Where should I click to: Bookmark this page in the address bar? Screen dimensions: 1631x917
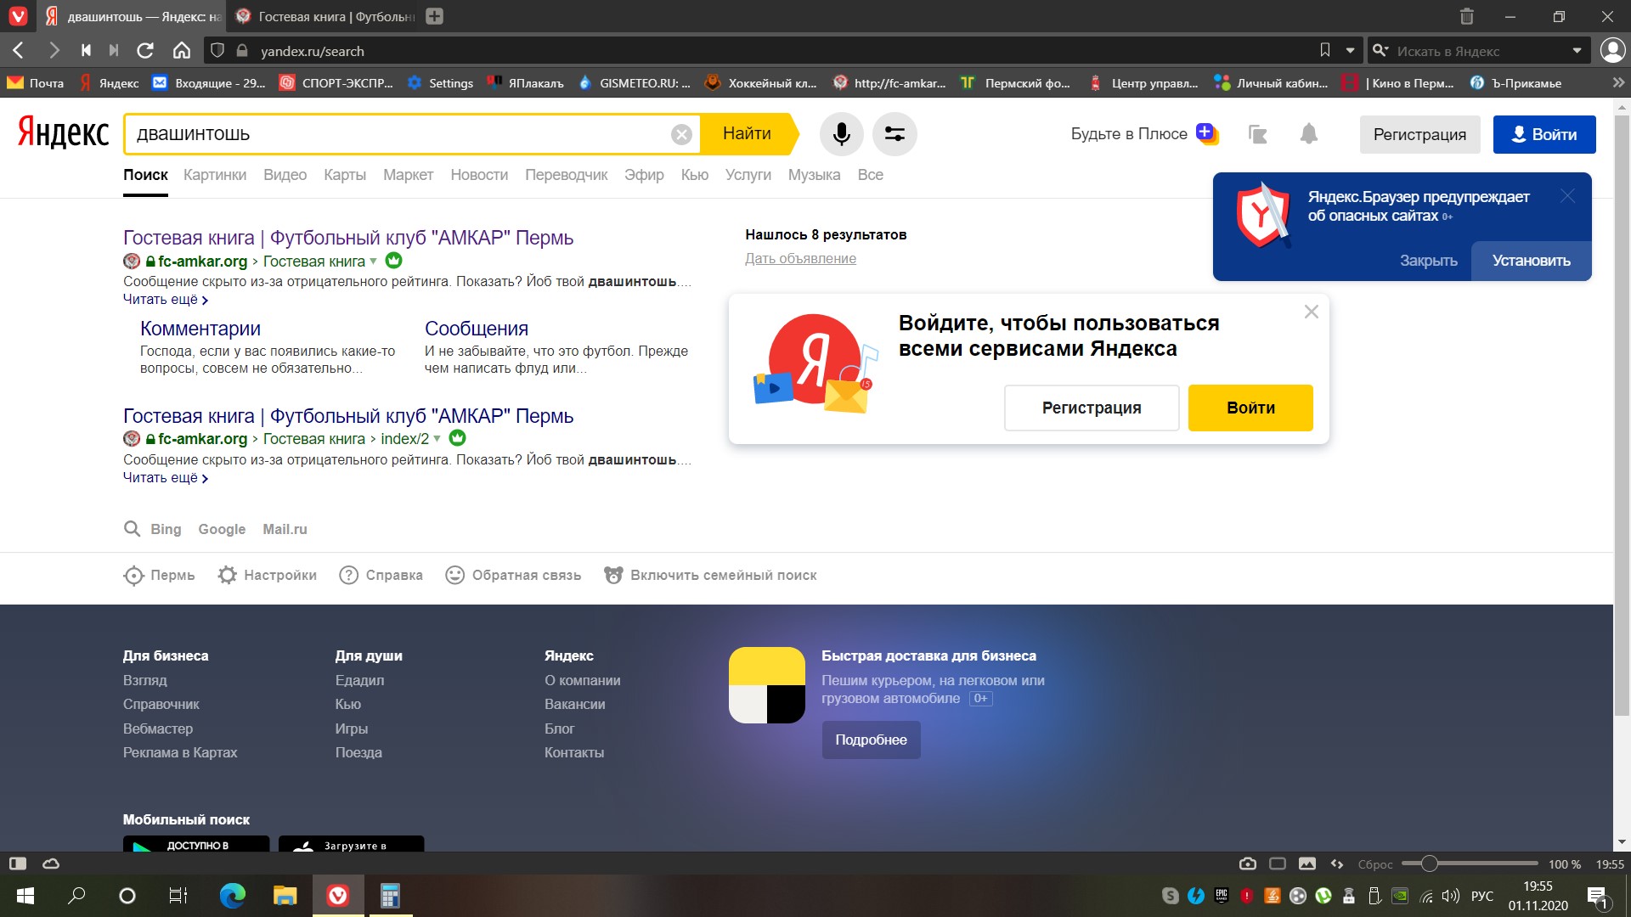[1324, 51]
